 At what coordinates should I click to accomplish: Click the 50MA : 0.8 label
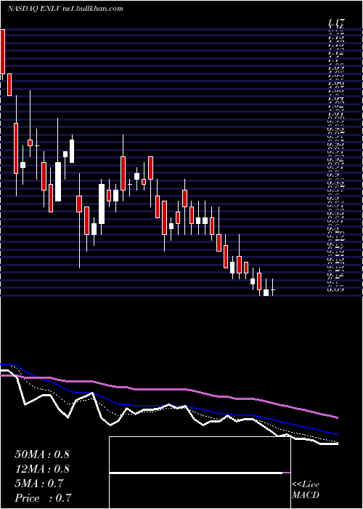pos(42,454)
